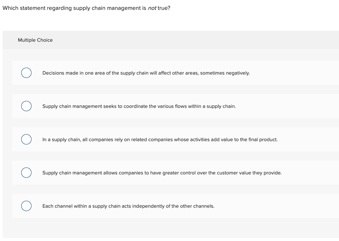Screen dimensions: 339x241
Task: Click the first answer row text
Action: (x=146, y=73)
